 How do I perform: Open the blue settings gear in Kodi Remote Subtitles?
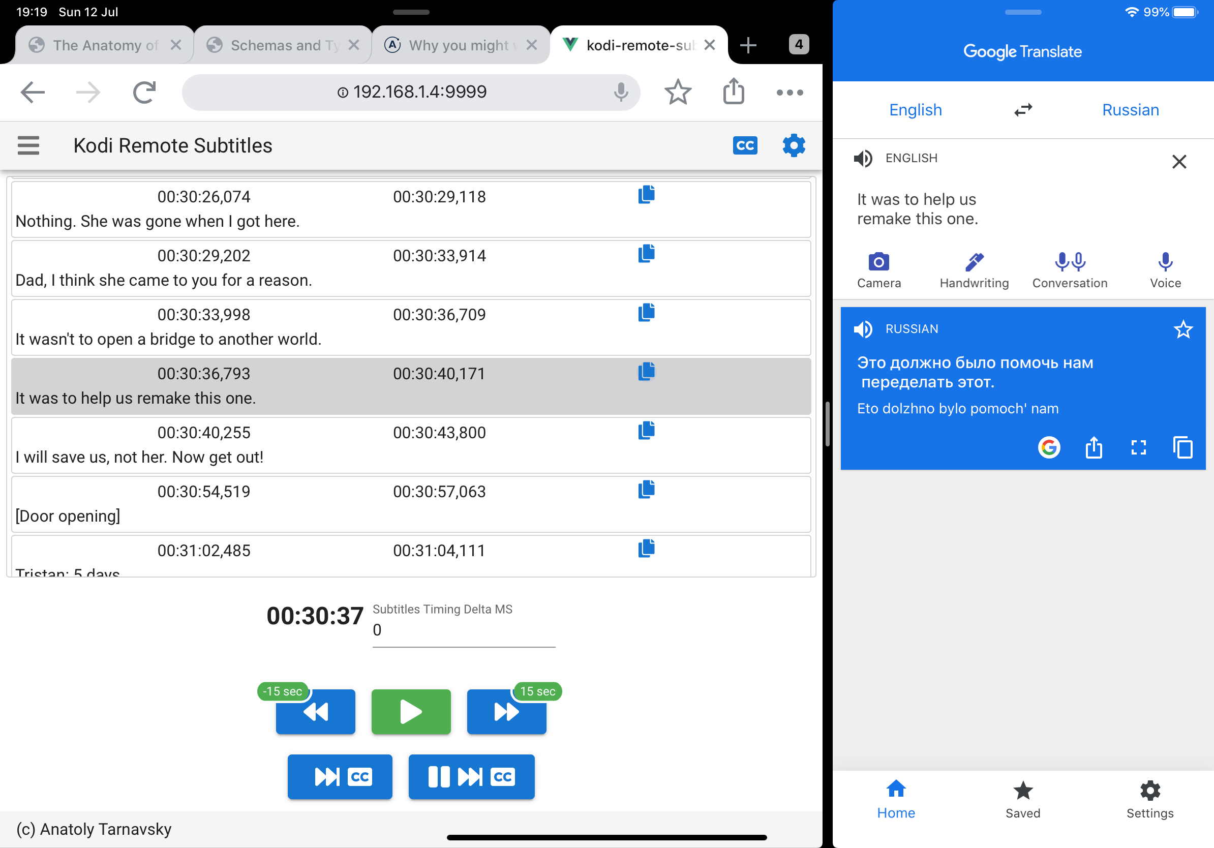click(793, 145)
